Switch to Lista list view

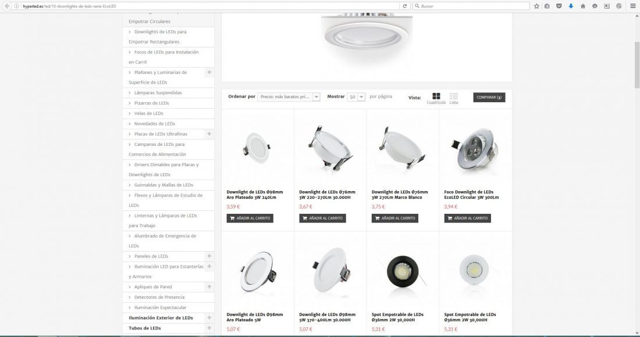coord(453,98)
